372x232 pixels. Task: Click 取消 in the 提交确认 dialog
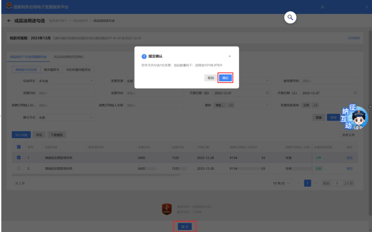pos(211,78)
